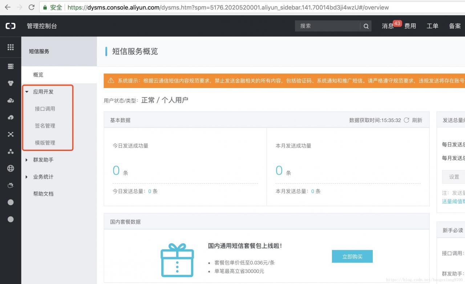Image resolution: width=465 pixels, height=284 pixels.
Task: Click 国内通用短信套餐包上线啦 headline
Action: point(245,246)
